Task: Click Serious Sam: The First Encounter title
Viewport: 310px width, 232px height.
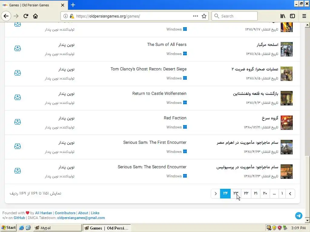Action: 155,142
